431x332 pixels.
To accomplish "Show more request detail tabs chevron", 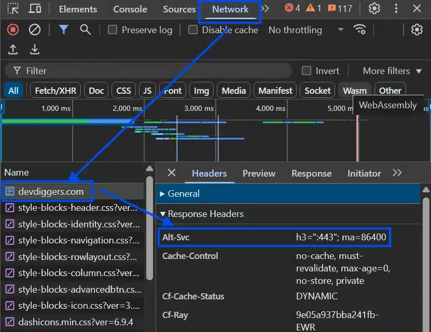I will 397,172.
